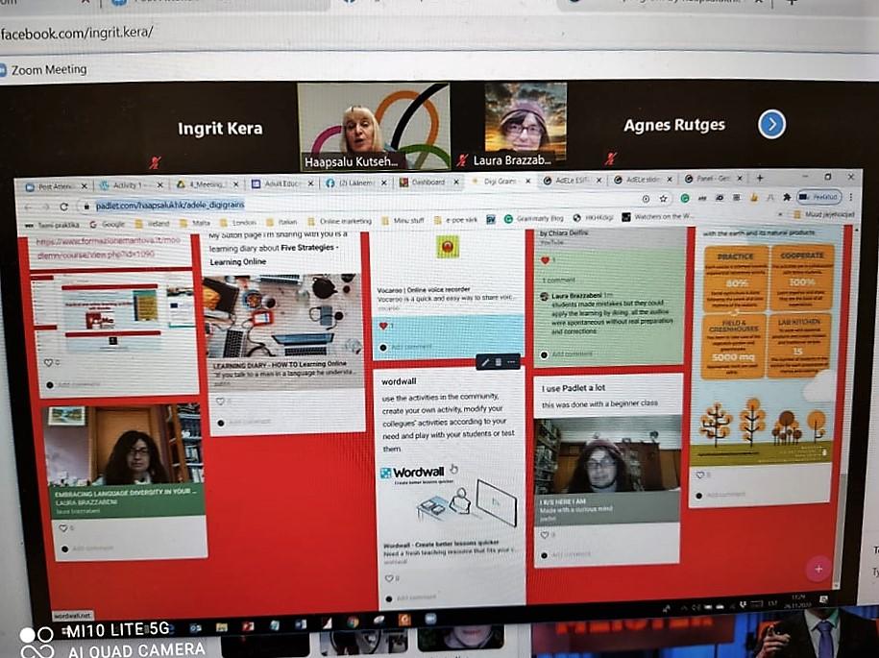Like the Learning Diary post

(x=220, y=402)
